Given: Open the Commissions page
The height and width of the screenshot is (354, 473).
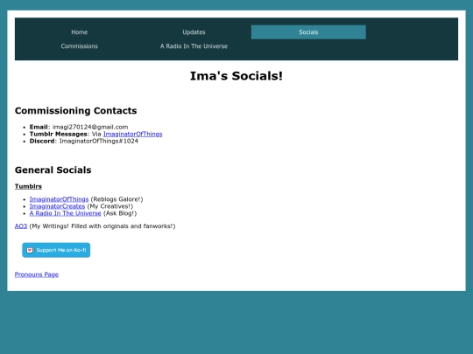Looking at the screenshot, I should point(80,46).
